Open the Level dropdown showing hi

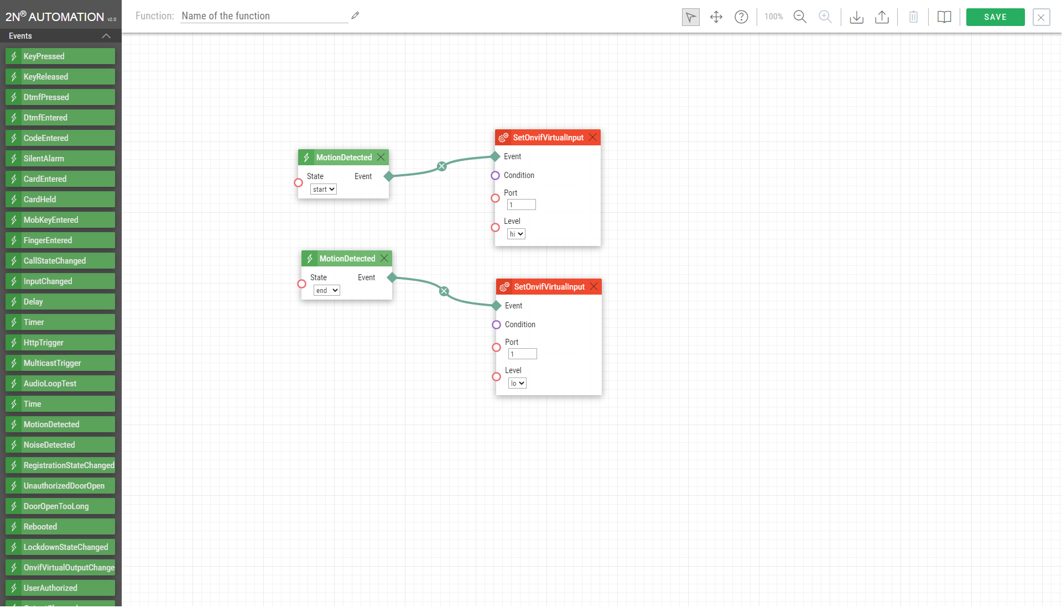click(x=516, y=234)
